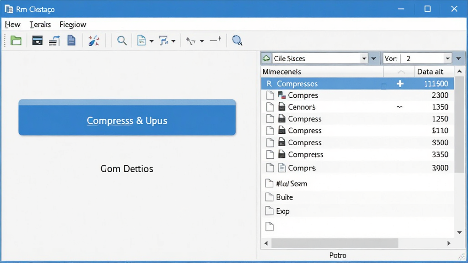The image size is (468, 263).
Task: Select the sparkle wand toolbar icon
Action: (94, 41)
